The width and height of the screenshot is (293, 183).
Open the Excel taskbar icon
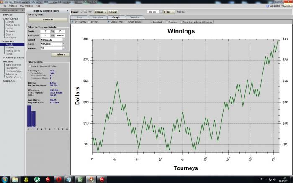[80, 180]
